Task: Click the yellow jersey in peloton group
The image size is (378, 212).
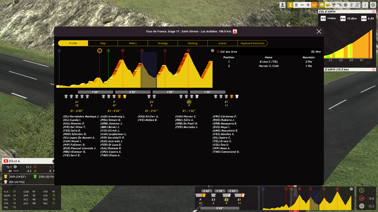Action: coord(125,97)
